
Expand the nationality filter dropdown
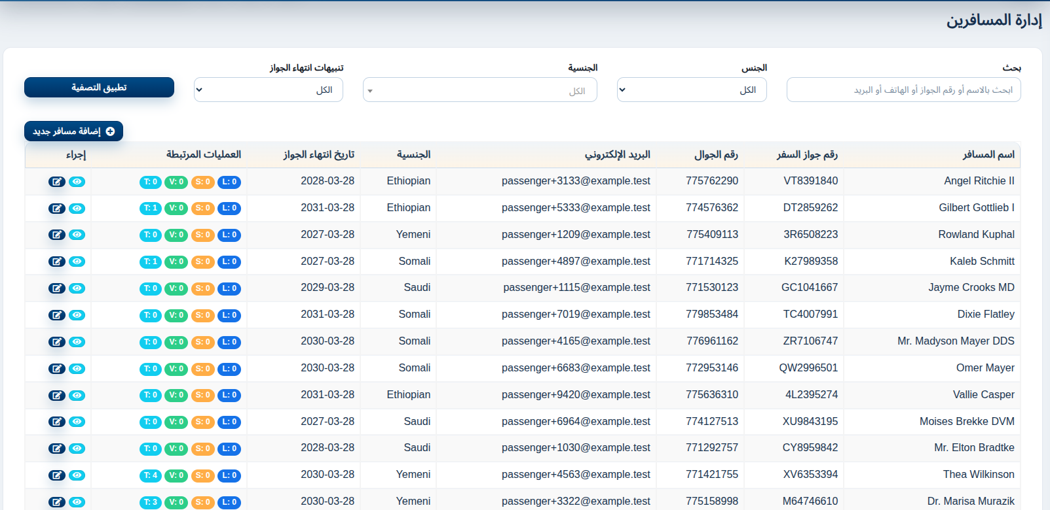(x=479, y=90)
